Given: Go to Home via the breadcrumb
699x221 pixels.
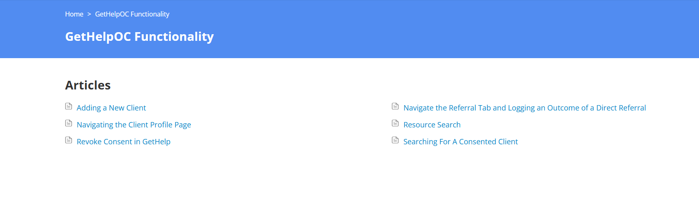Looking at the screenshot, I should click(74, 14).
